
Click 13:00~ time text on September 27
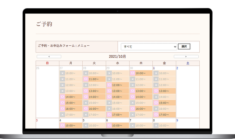click(70, 91)
